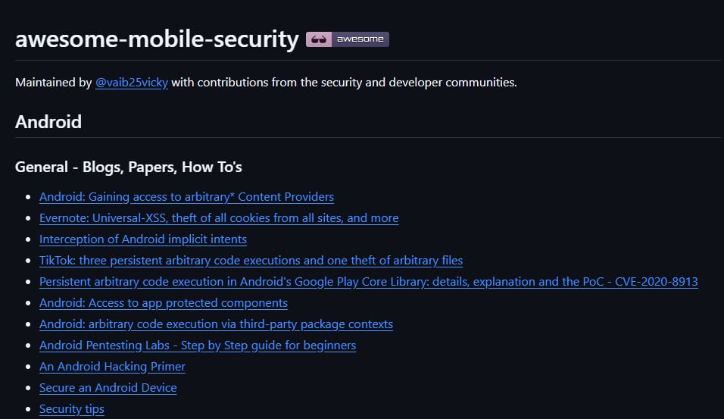The image size is (724, 419).
Task: Click the "awesome" label on the badge
Action: 360,39
